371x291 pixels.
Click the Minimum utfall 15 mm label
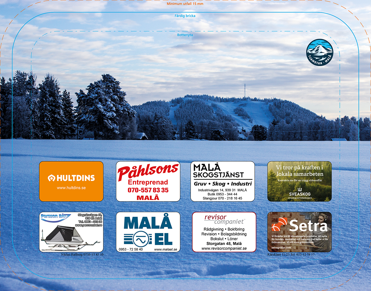point(185,4)
